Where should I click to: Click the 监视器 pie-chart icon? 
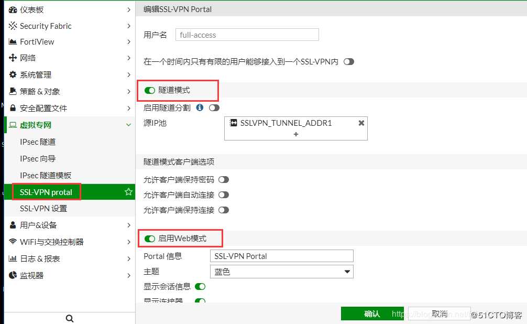click(13, 275)
